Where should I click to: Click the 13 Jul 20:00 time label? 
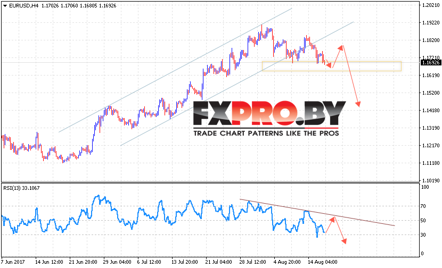pos(185,262)
